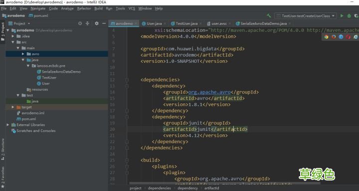Open the Navigate menu
Viewport: 359px width, 191px height.
coord(38,8)
